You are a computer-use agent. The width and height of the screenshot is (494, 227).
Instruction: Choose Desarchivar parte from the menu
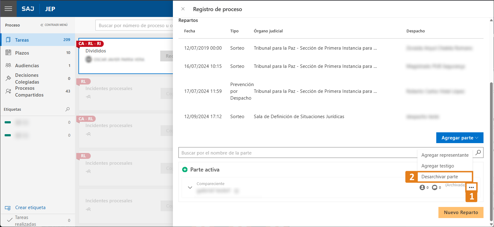(445, 177)
